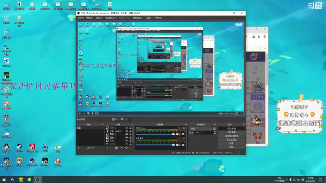326x183 pixels.
Task: Add a new source with the plus icon
Action: [x=108, y=148]
